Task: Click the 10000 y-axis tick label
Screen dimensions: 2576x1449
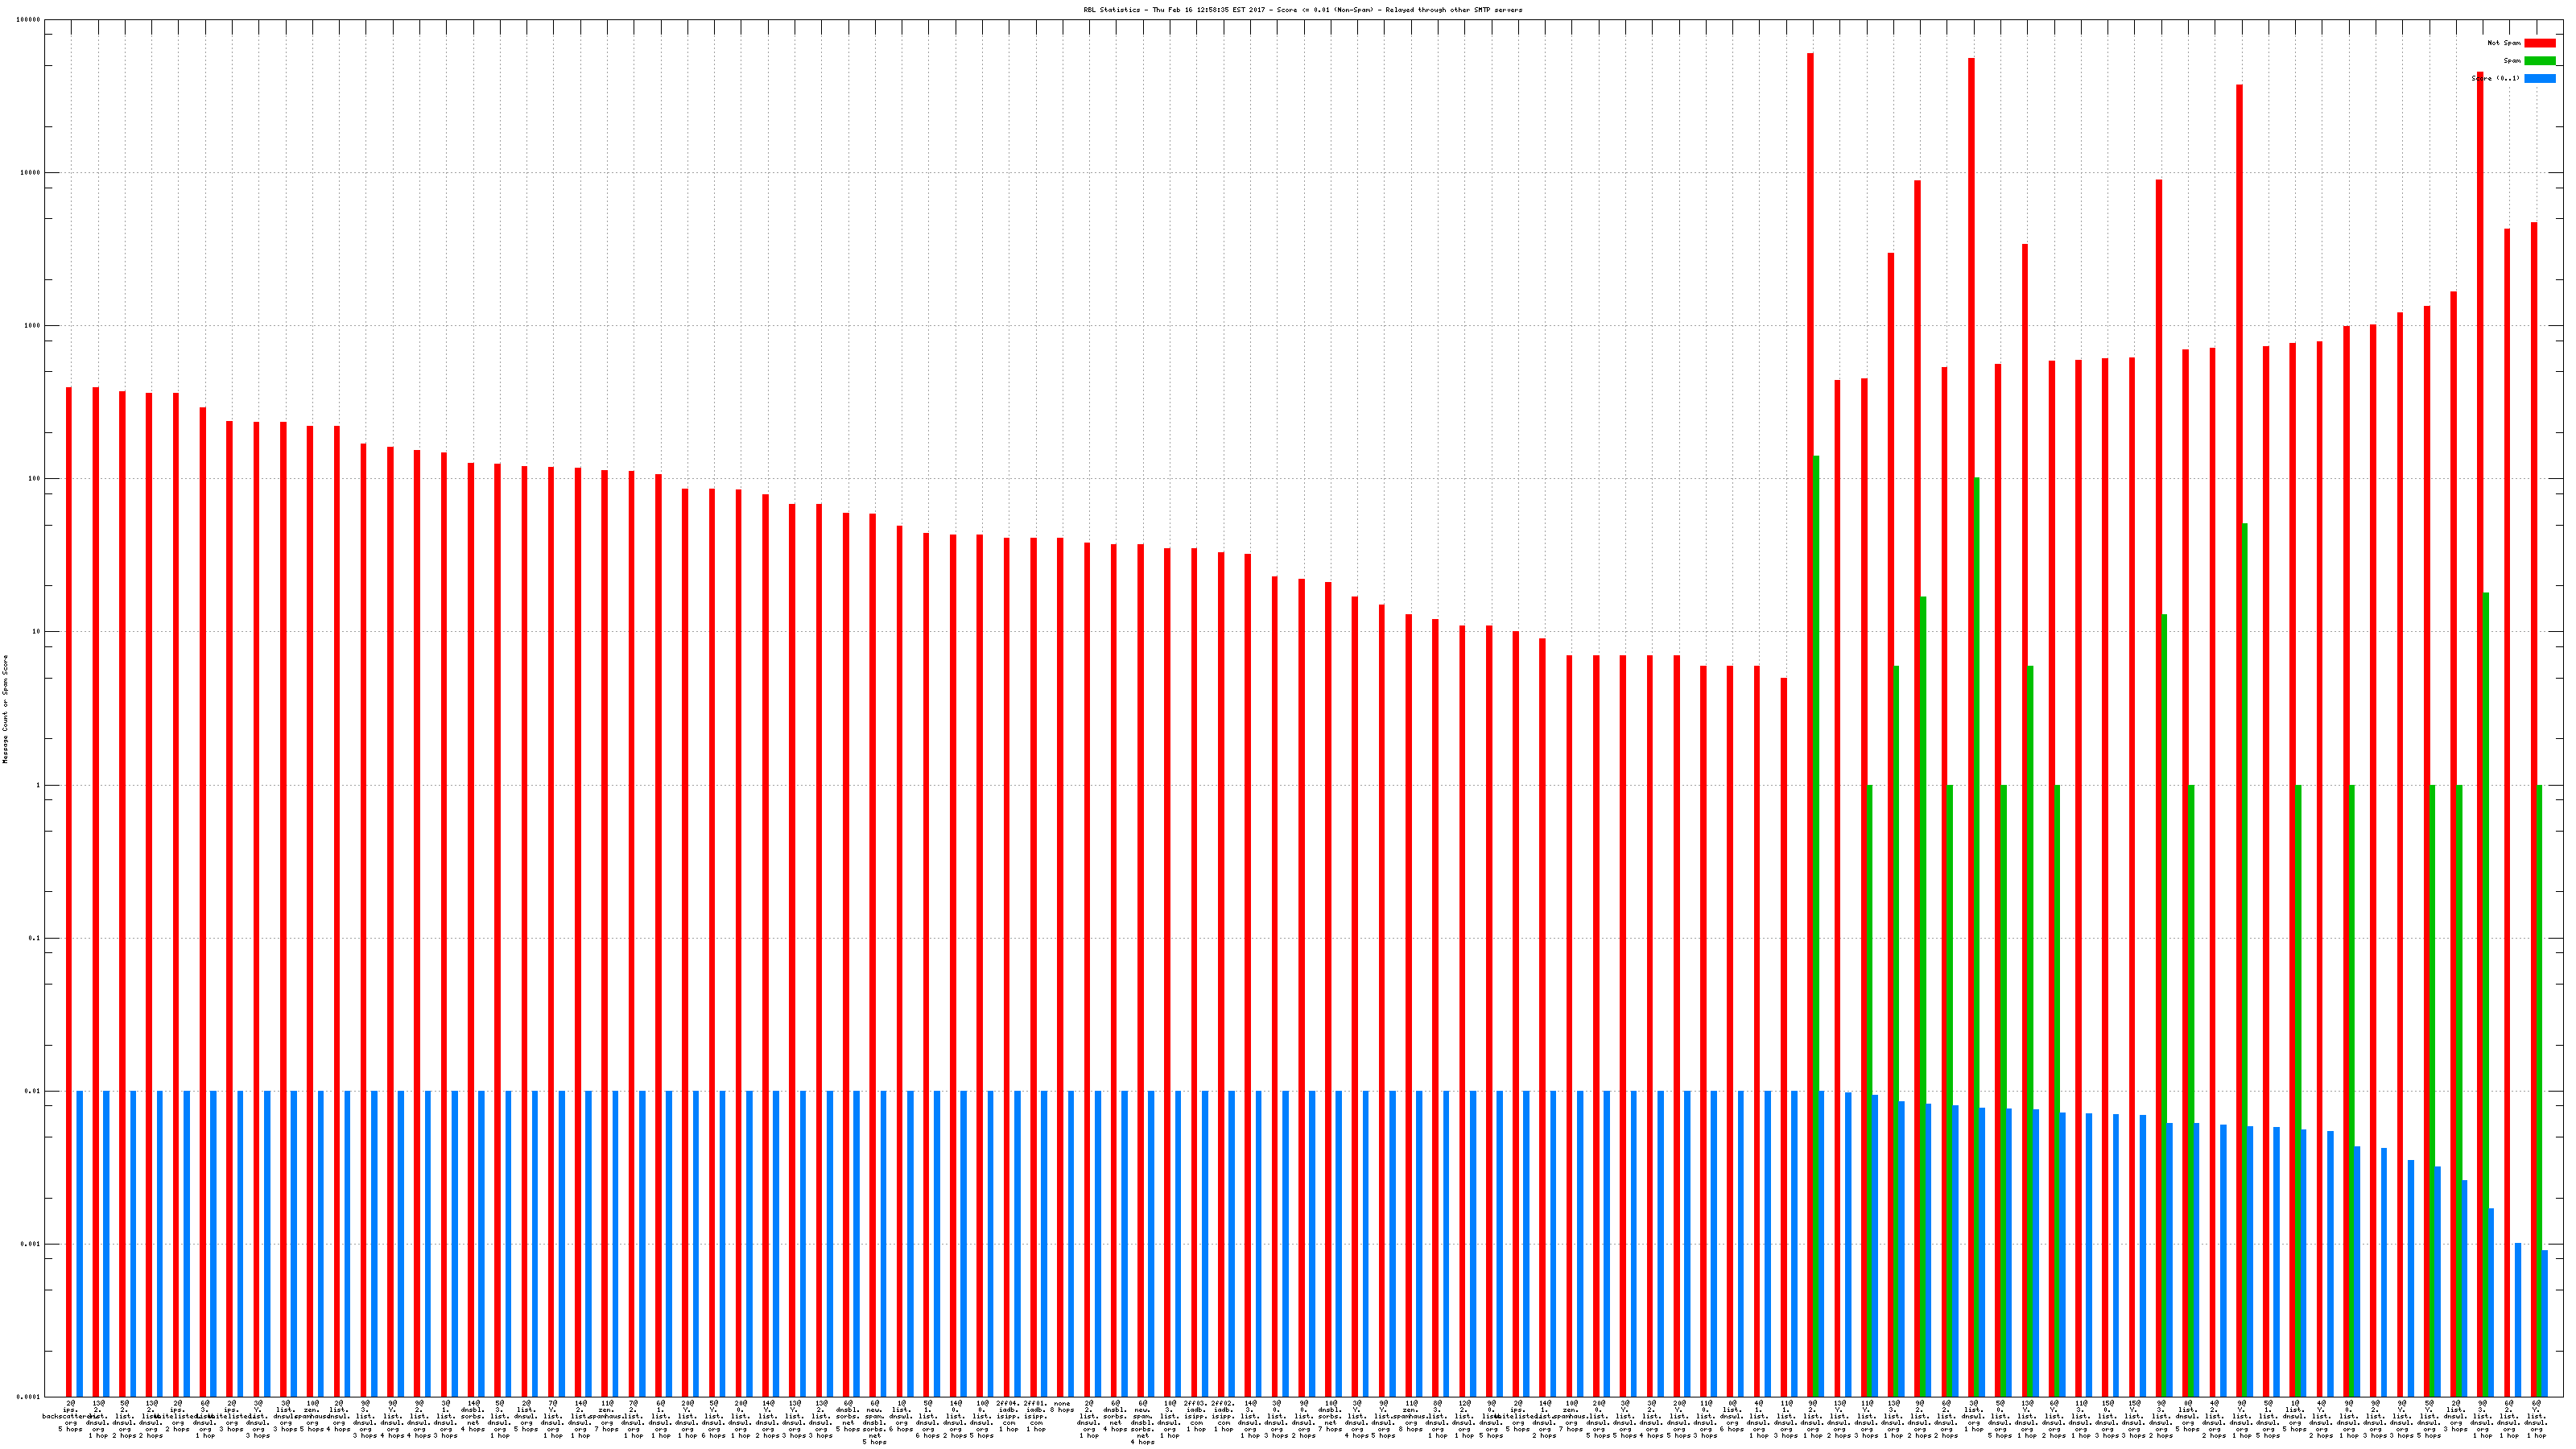Action: [x=31, y=173]
